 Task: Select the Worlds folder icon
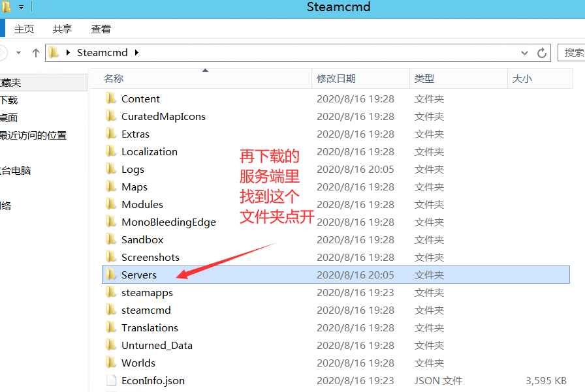coord(110,363)
